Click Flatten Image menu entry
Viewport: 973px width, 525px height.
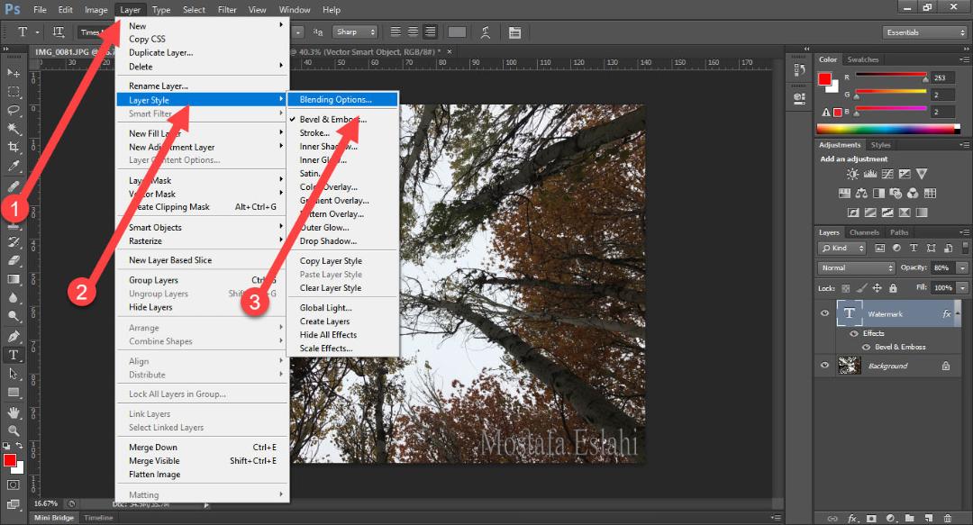point(155,474)
